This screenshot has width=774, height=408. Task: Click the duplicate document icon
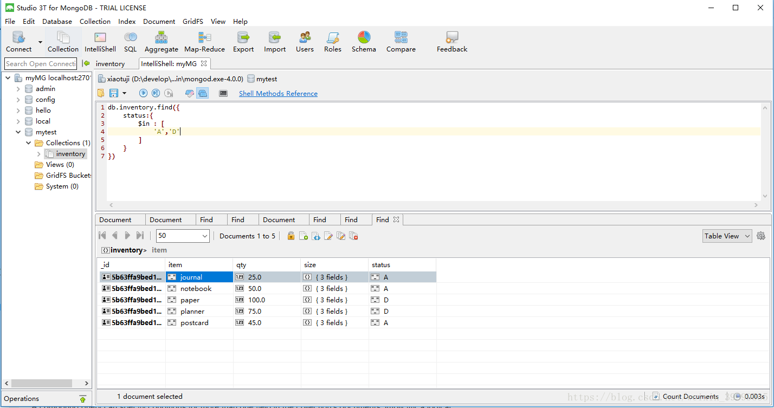[x=341, y=236]
